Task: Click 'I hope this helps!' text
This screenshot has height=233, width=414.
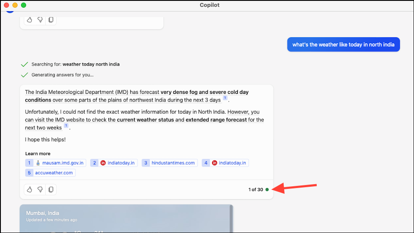Action: coord(45,140)
